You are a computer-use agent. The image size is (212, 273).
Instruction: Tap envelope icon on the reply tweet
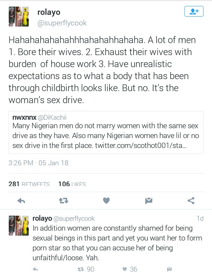pyautogui.click(x=170, y=269)
